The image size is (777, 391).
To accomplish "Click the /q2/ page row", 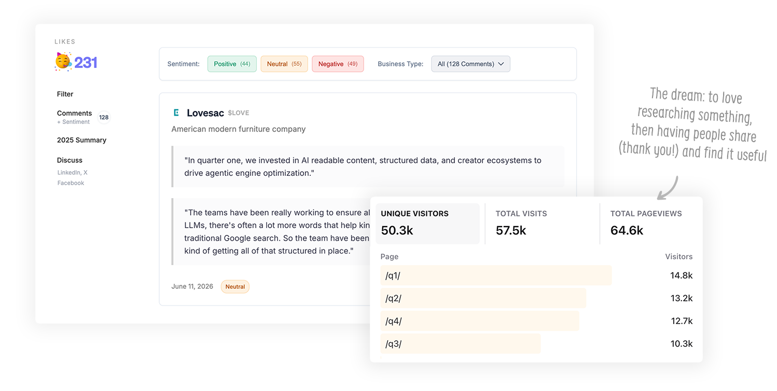I will [536, 298].
